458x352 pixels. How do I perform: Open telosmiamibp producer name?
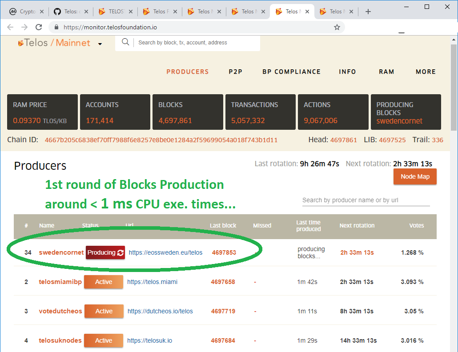[60, 282]
